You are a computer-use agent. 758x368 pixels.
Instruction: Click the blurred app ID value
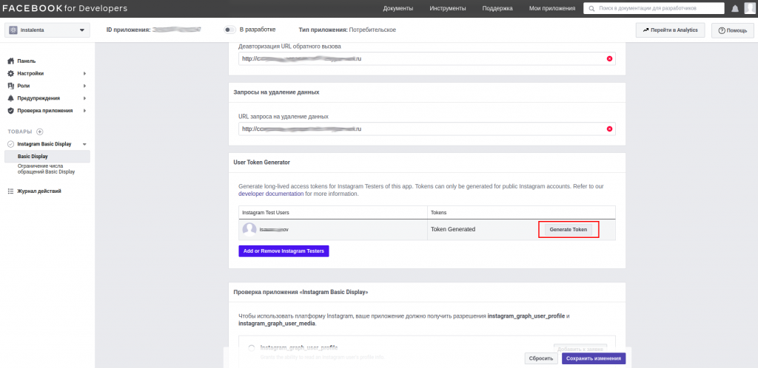[176, 30]
